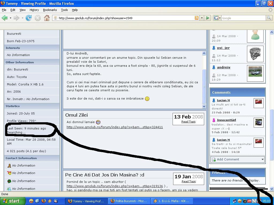Open the Back history dropdown arrow

click(10, 18)
